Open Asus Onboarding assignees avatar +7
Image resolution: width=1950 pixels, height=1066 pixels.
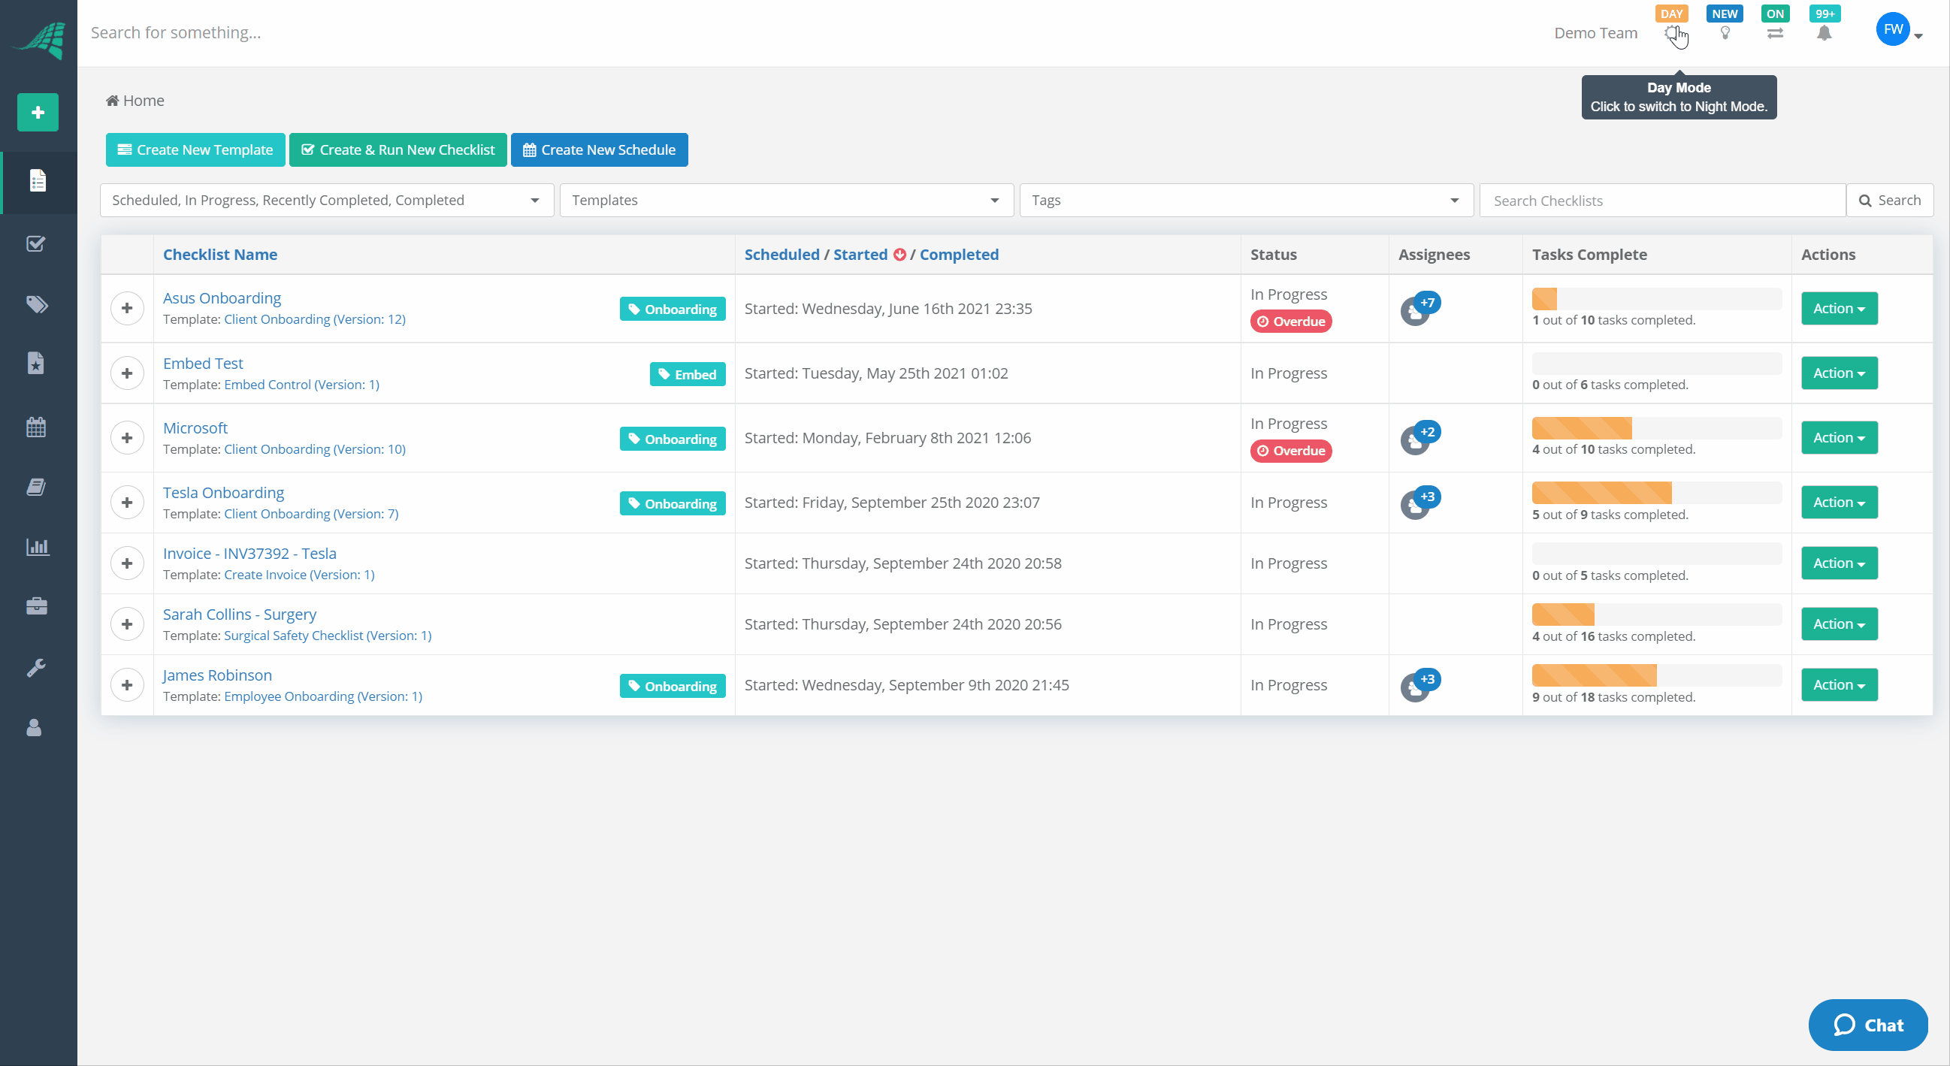(1420, 308)
